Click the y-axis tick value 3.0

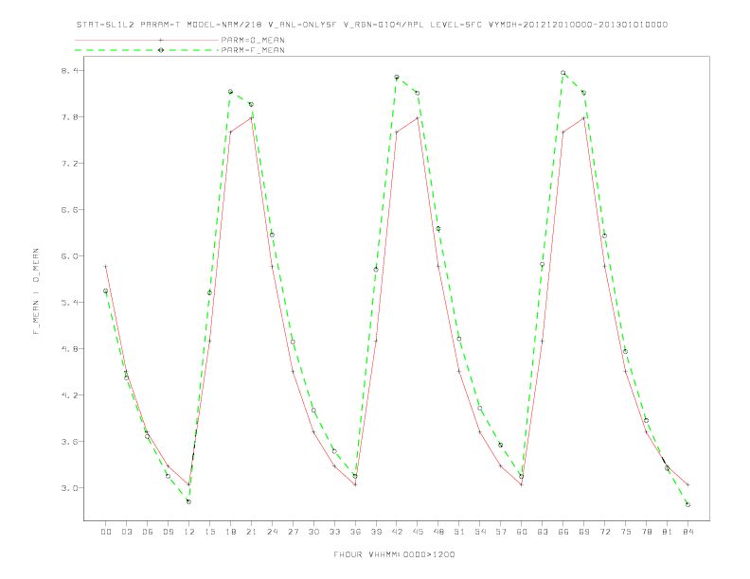click(69, 488)
